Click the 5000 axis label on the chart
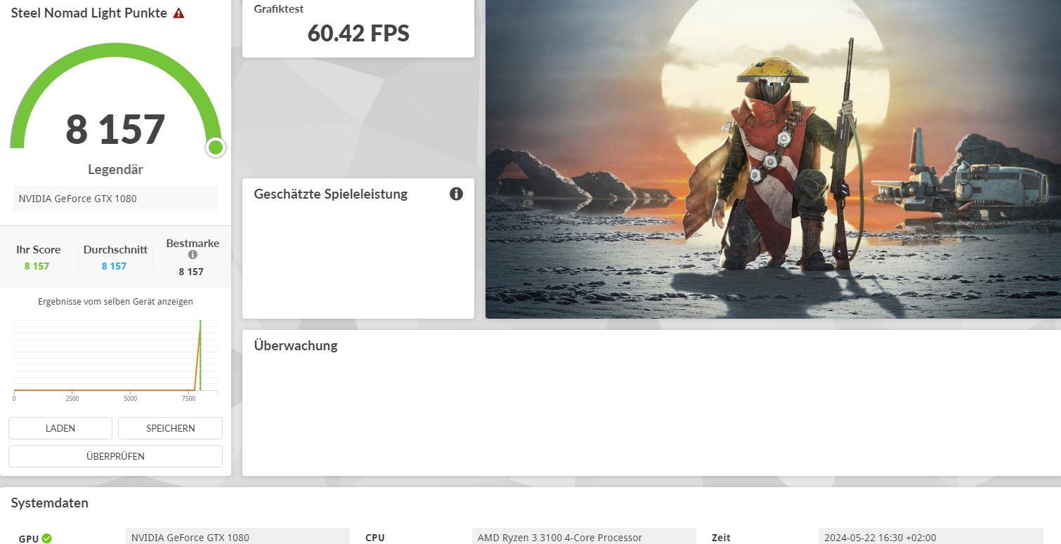This screenshot has width=1061, height=544. (130, 398)
